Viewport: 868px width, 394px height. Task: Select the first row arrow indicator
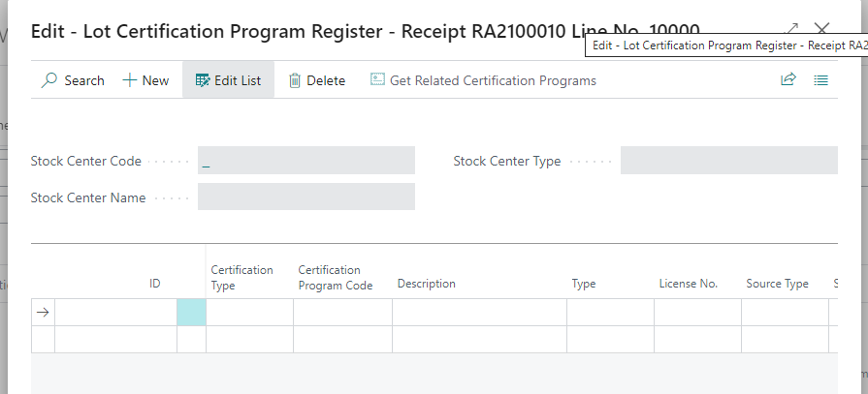tap(43, 313)
